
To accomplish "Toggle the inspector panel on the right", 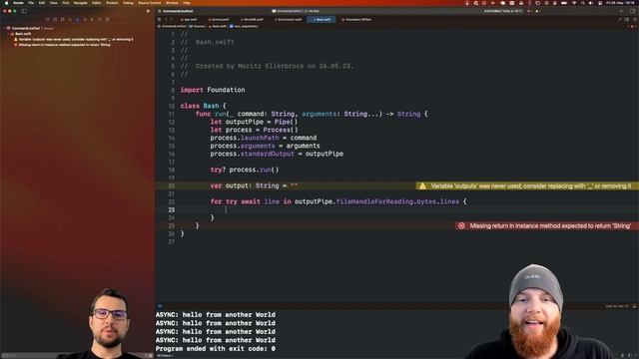I will pyautogui.click(x=633, y=11).
